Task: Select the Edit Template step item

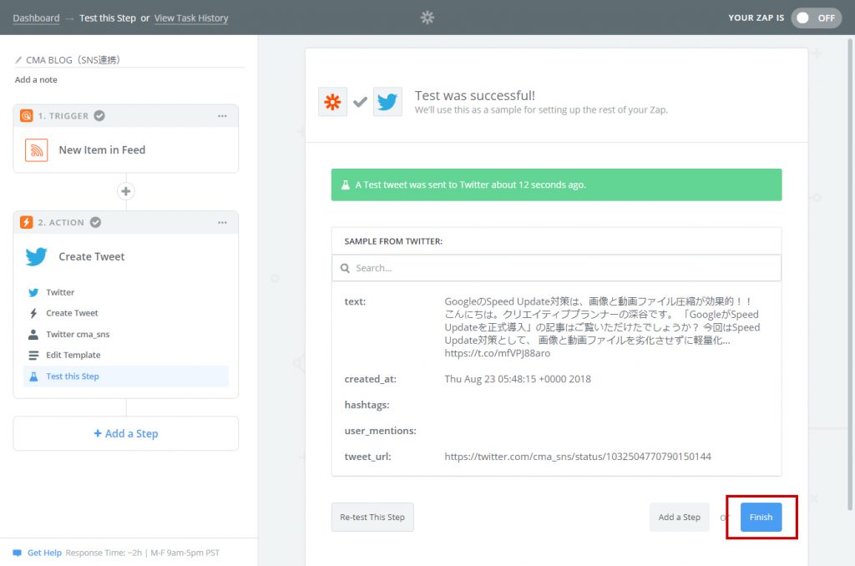Action: tap(73, 355)
